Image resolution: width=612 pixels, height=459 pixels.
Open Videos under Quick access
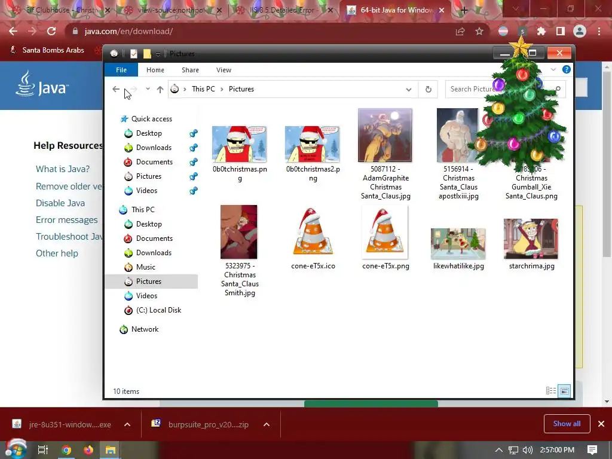point(146,191)
